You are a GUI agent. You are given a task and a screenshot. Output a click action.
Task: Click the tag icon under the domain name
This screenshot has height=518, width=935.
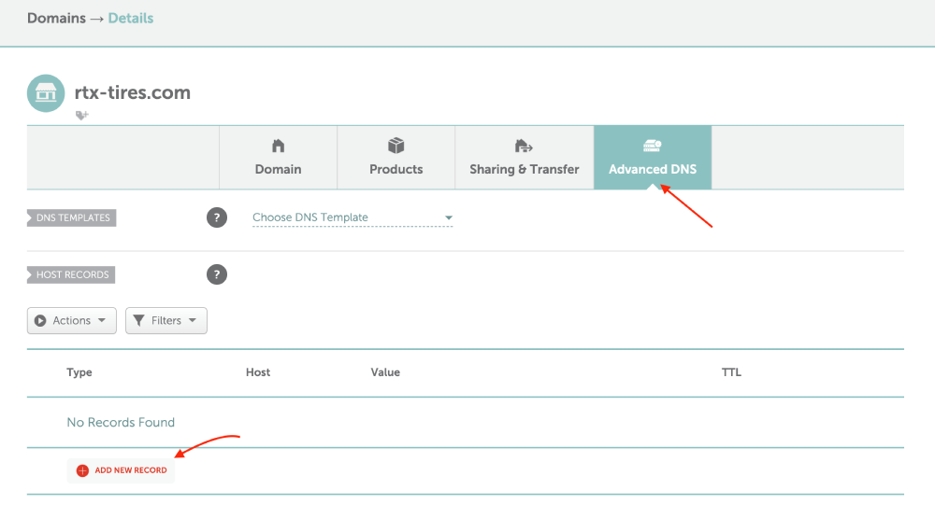(x=81, y=116)
